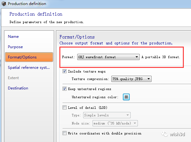
Task: Select the Format/Options step
Action: 29,57
